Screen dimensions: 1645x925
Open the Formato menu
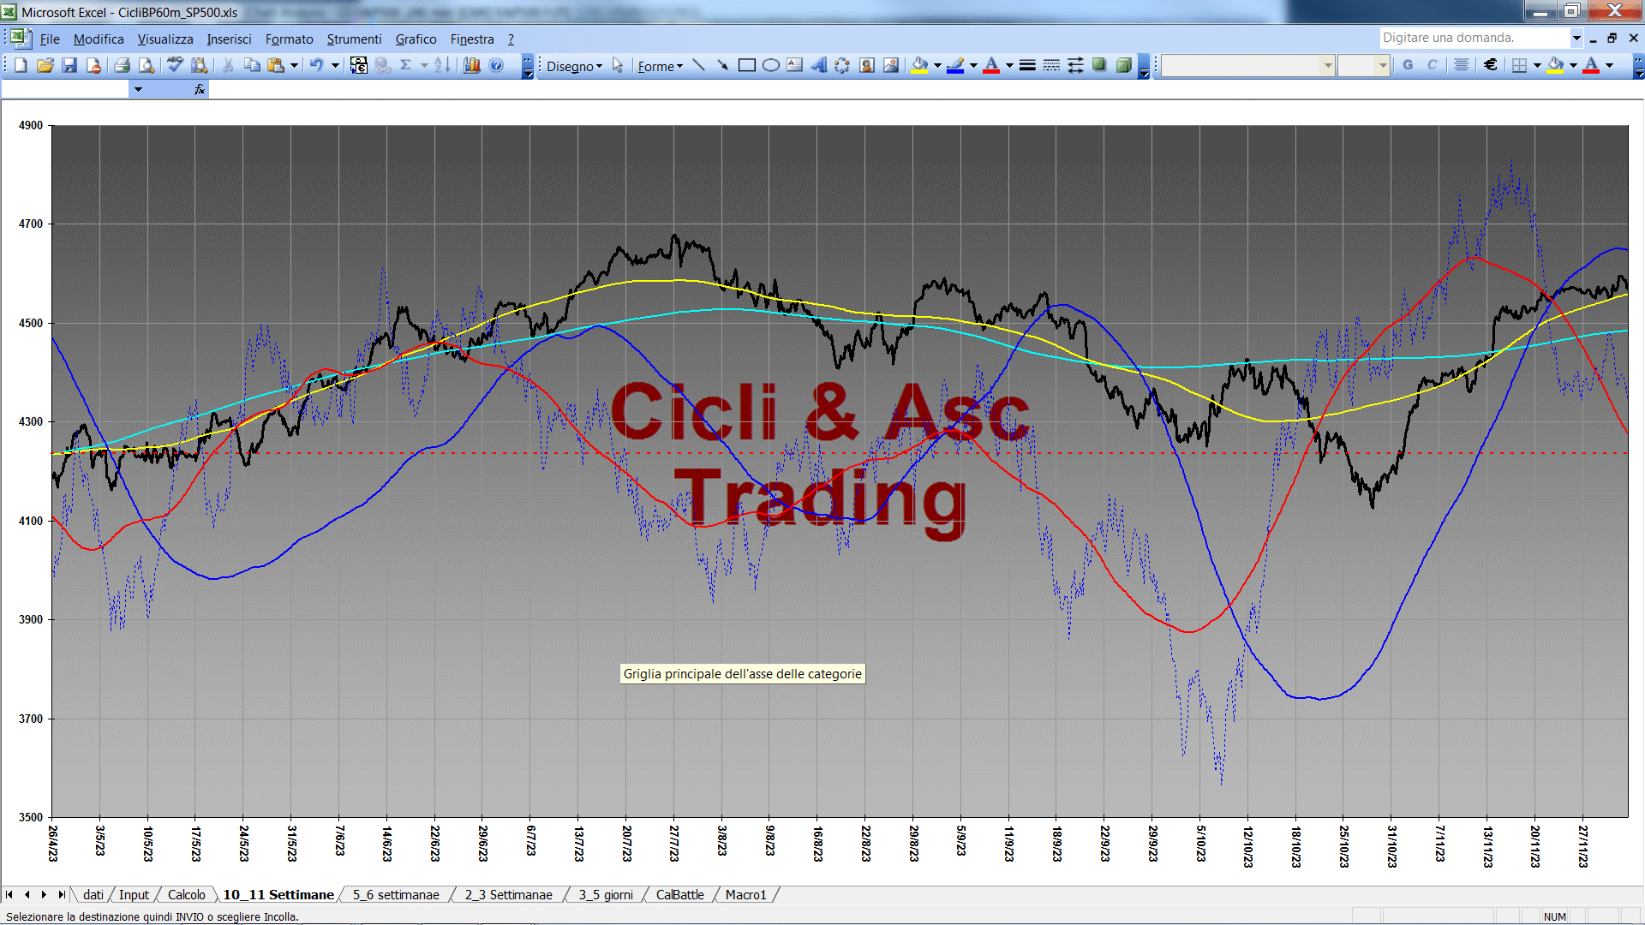[289, 39]
